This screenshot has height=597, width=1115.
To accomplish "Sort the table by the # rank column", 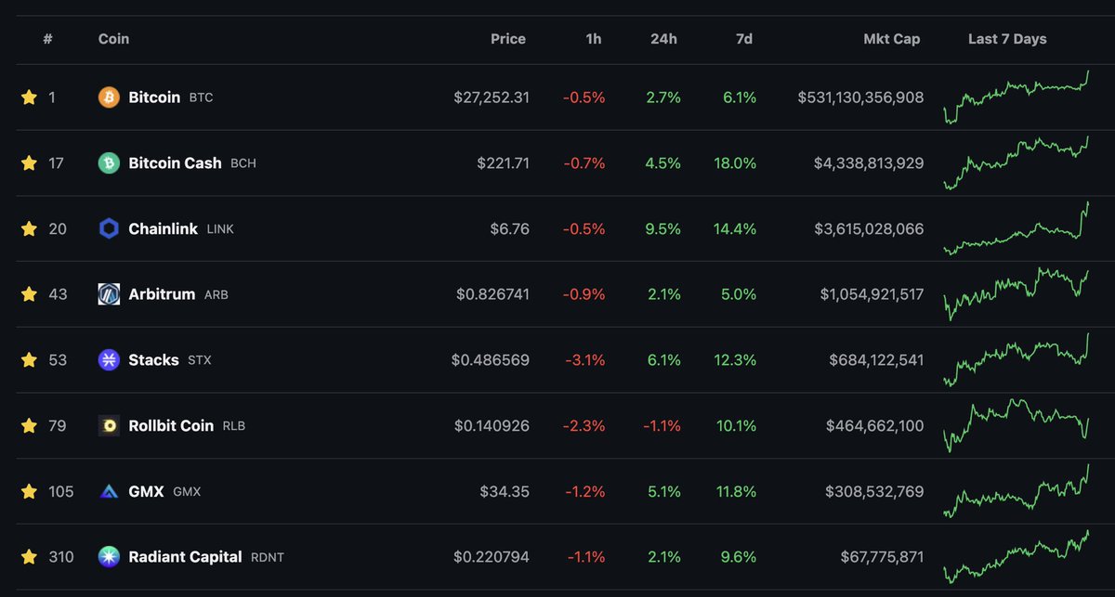I will point(46,39).
